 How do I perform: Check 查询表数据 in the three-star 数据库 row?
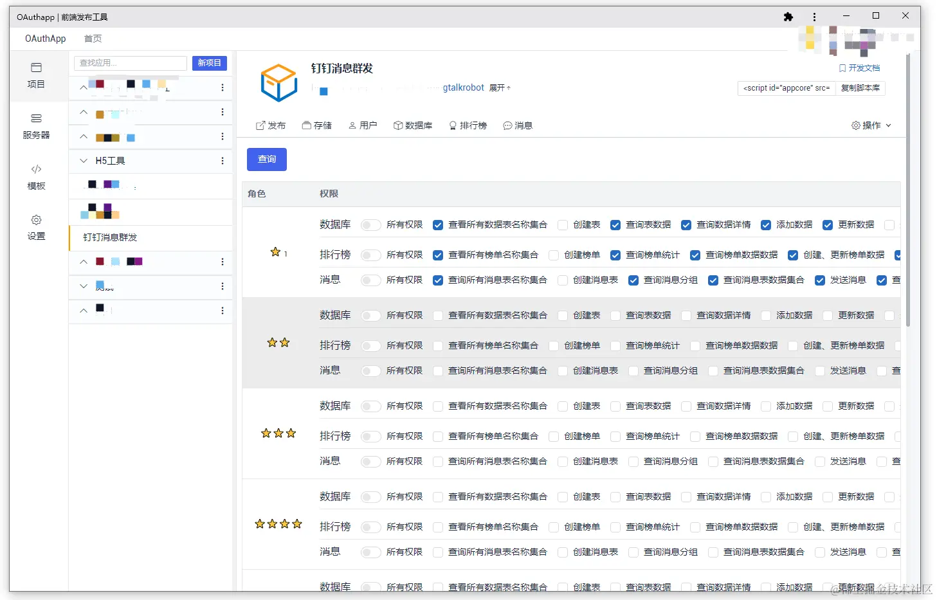point(615,406)
